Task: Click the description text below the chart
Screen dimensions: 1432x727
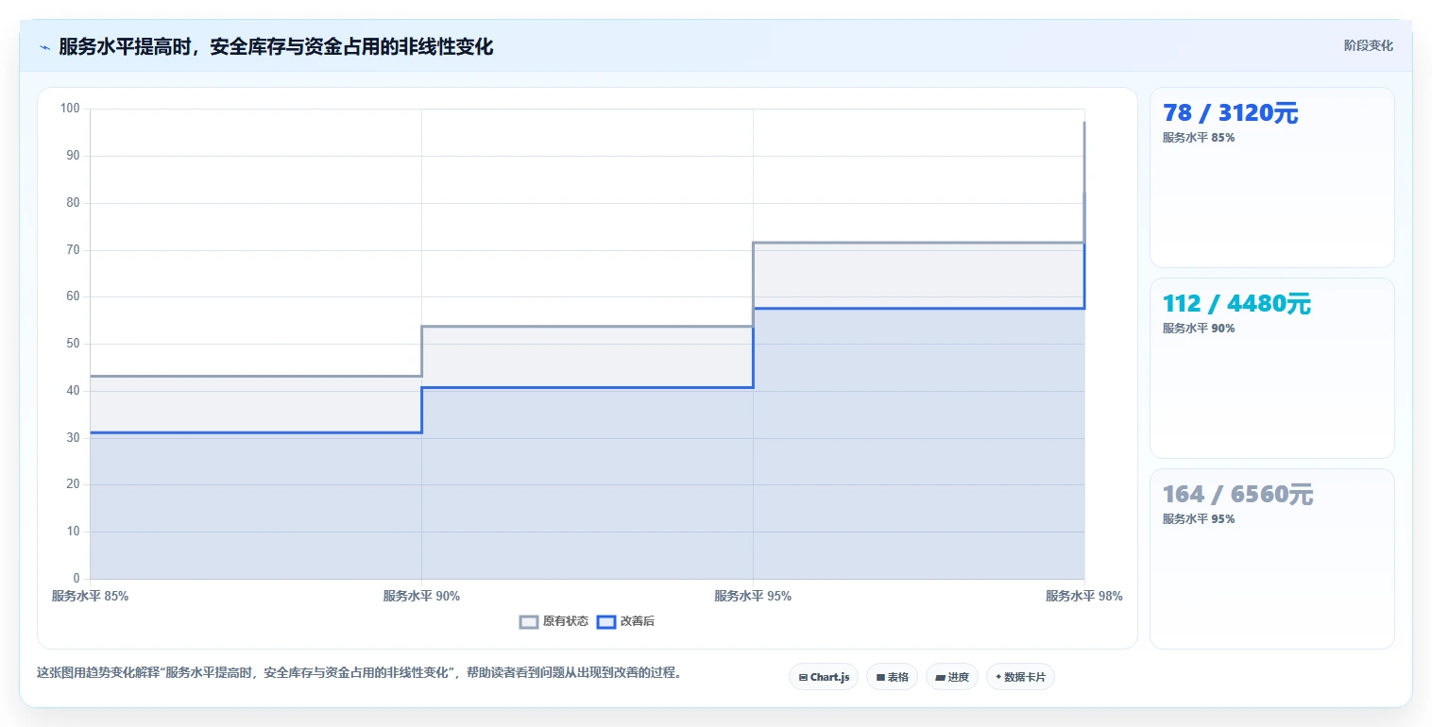Action: (359, 673)
